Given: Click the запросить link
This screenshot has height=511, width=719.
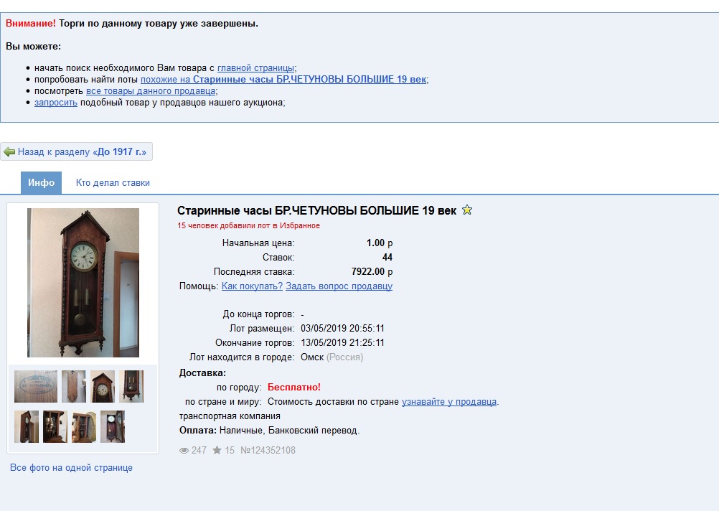Looking at the screenshot, I should (x=56, y=103).
